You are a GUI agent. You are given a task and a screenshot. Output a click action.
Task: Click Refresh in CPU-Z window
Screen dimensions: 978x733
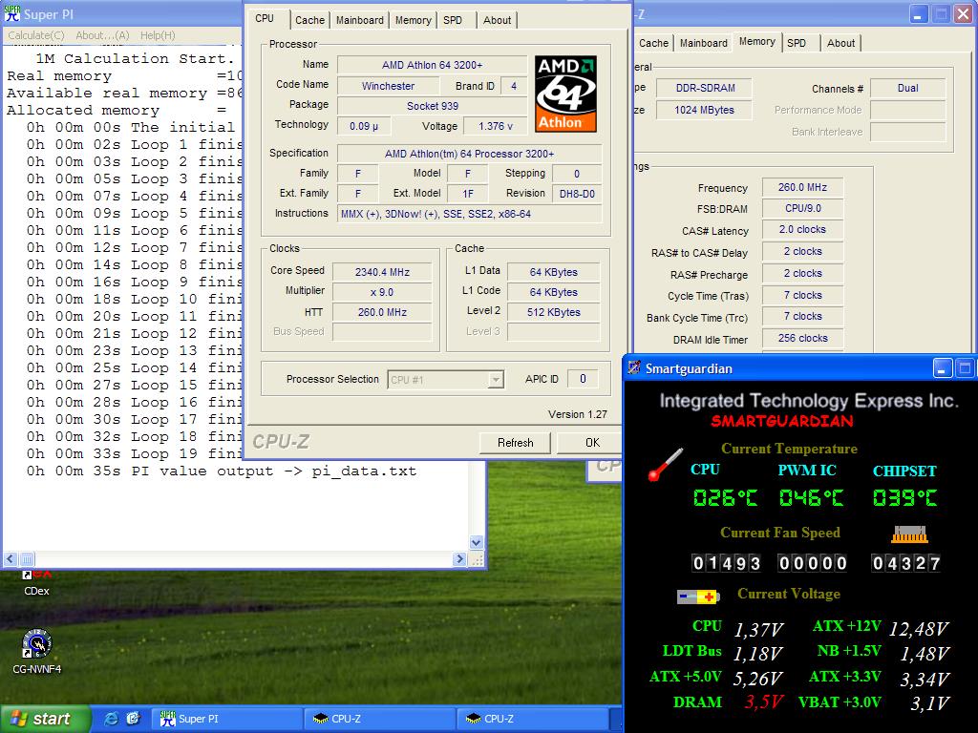515,443
